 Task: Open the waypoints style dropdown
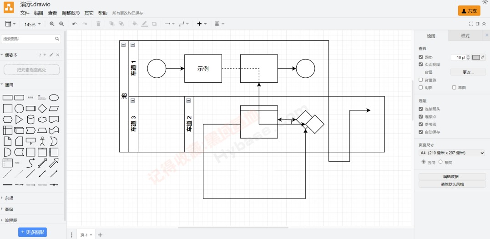184,24
